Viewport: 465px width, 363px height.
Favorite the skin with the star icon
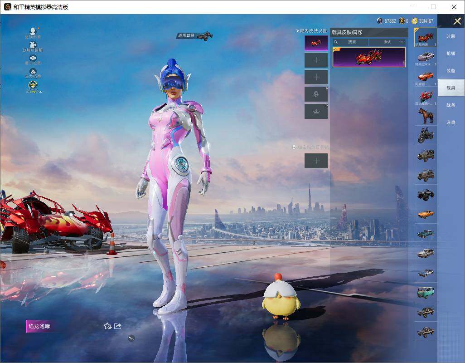pyautogui.click(x=107, y=326)
